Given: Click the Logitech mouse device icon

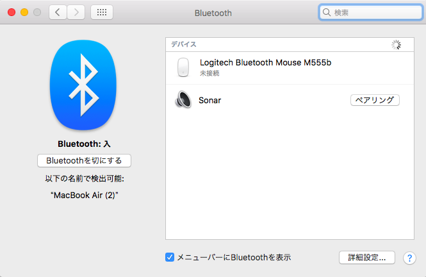Looking at the screenshot, I should 183,67.
